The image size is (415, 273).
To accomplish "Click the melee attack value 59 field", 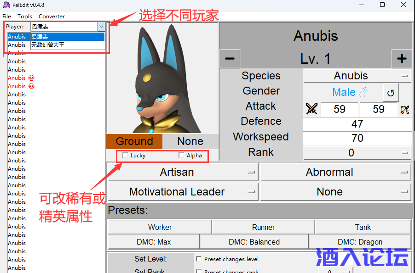I will click(339, 109).
